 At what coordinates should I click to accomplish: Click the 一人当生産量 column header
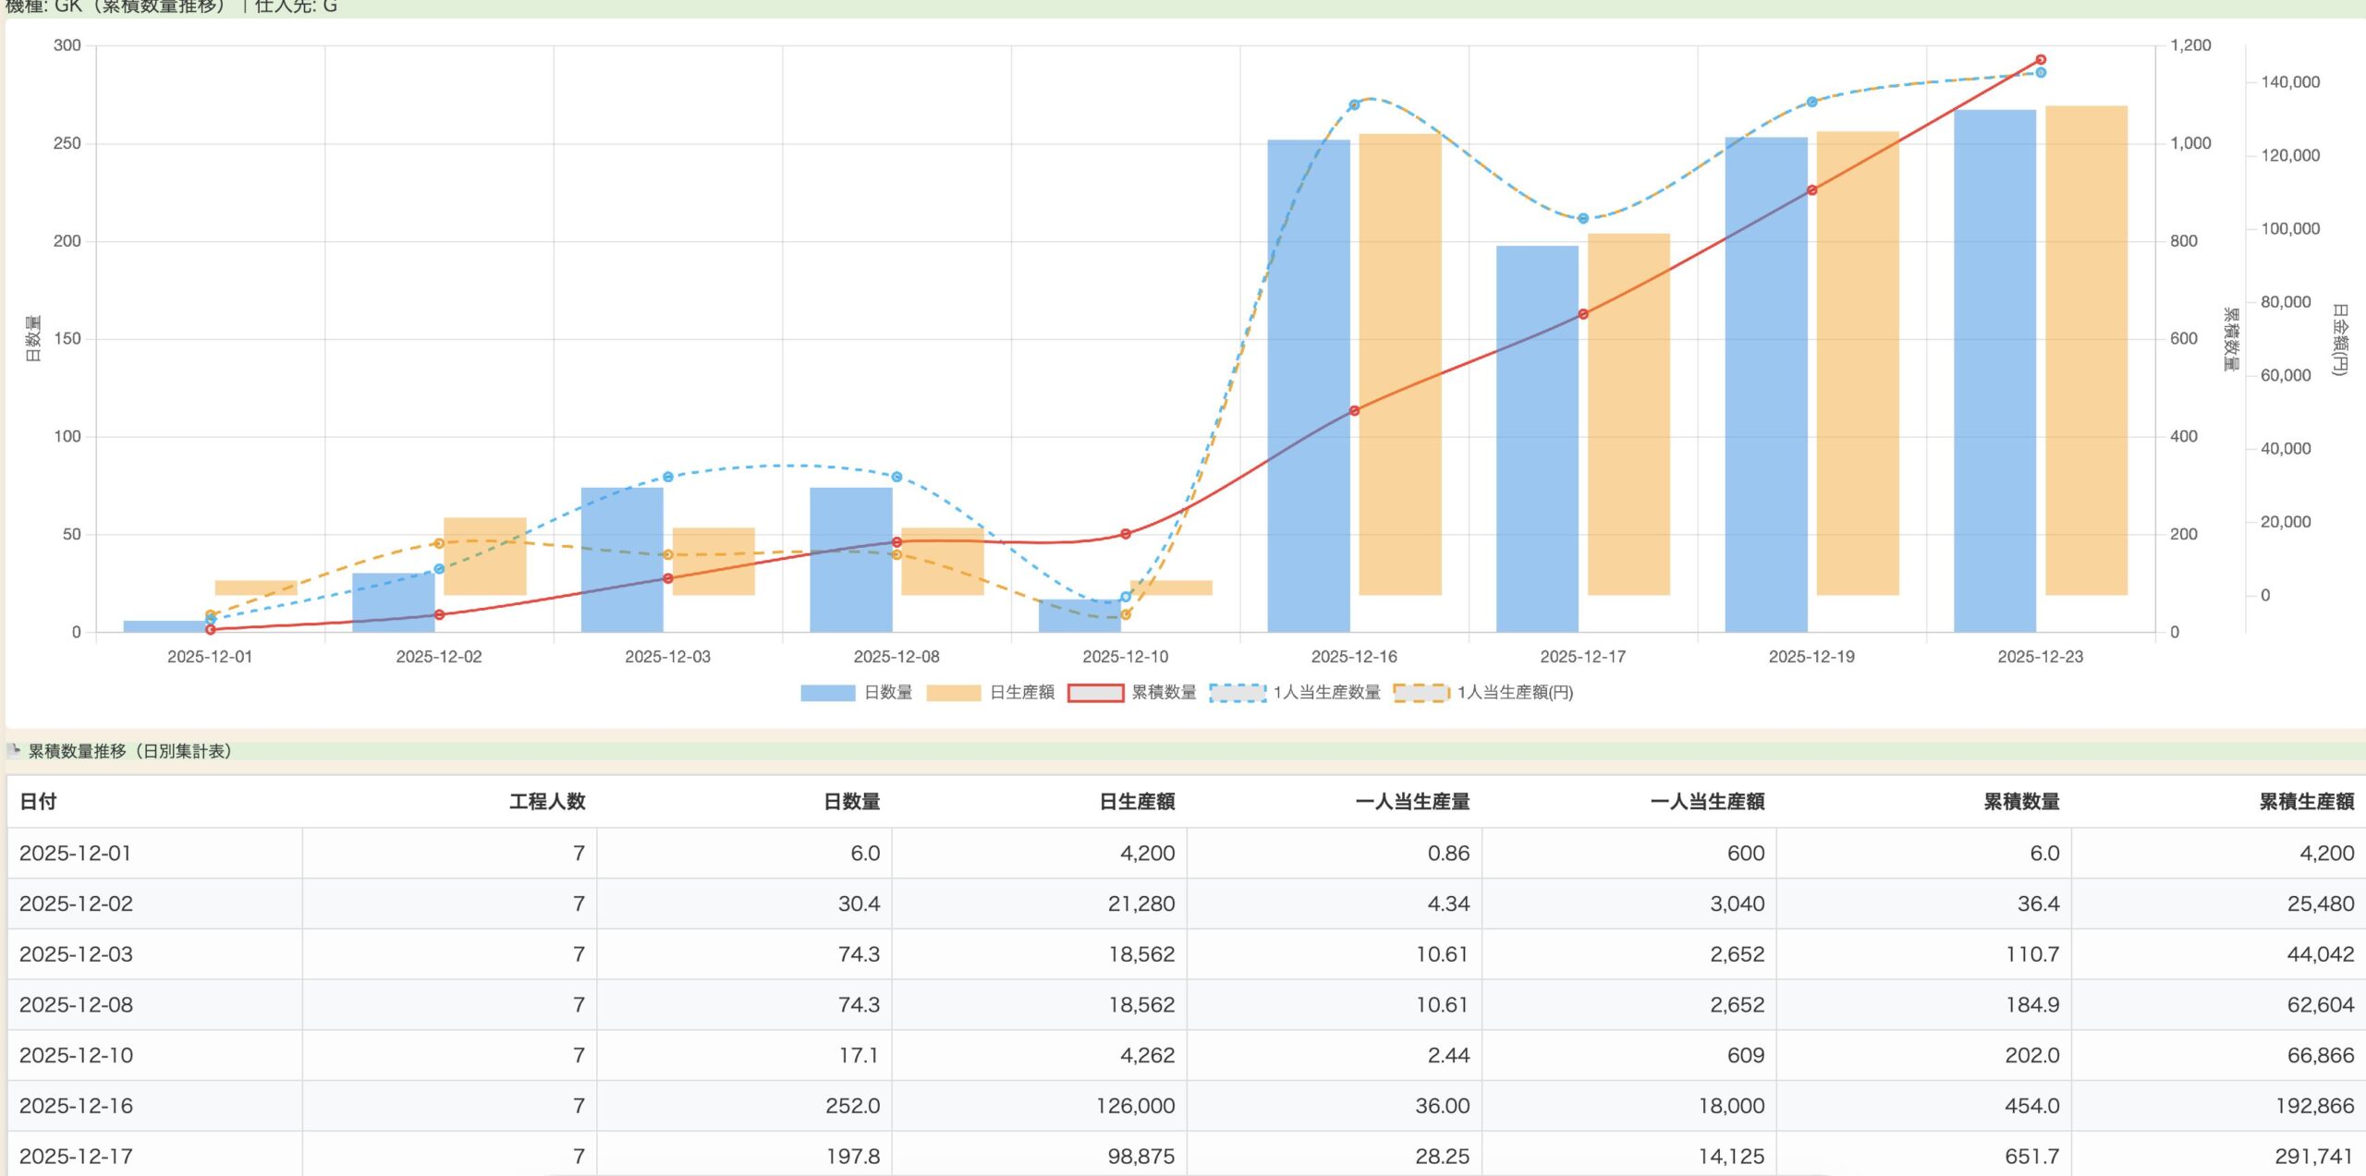(1411, 802)
